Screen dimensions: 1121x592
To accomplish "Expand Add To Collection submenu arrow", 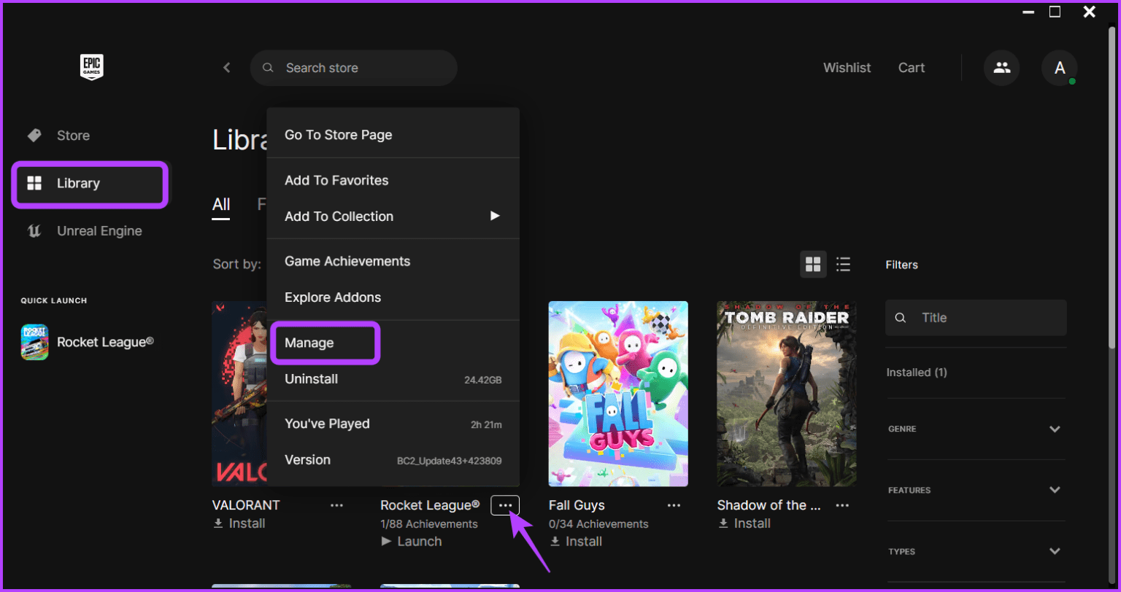I will coord(495,216).
